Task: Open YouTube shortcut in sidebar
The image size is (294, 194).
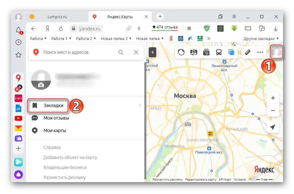Action: 18,118
